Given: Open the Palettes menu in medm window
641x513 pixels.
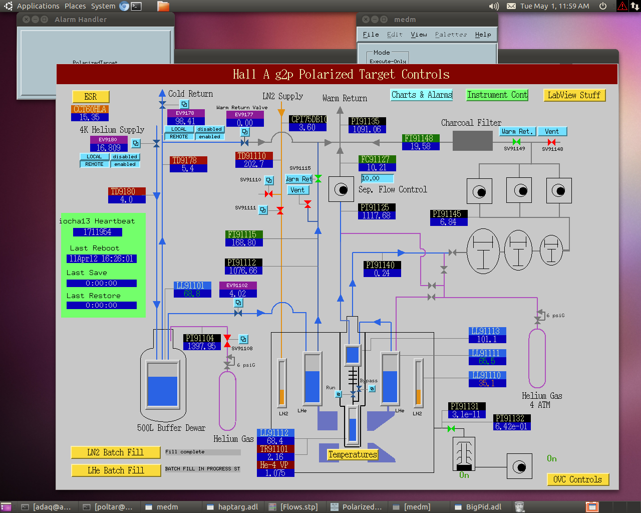Looking at the screenshot, I should tap(451, 35).
